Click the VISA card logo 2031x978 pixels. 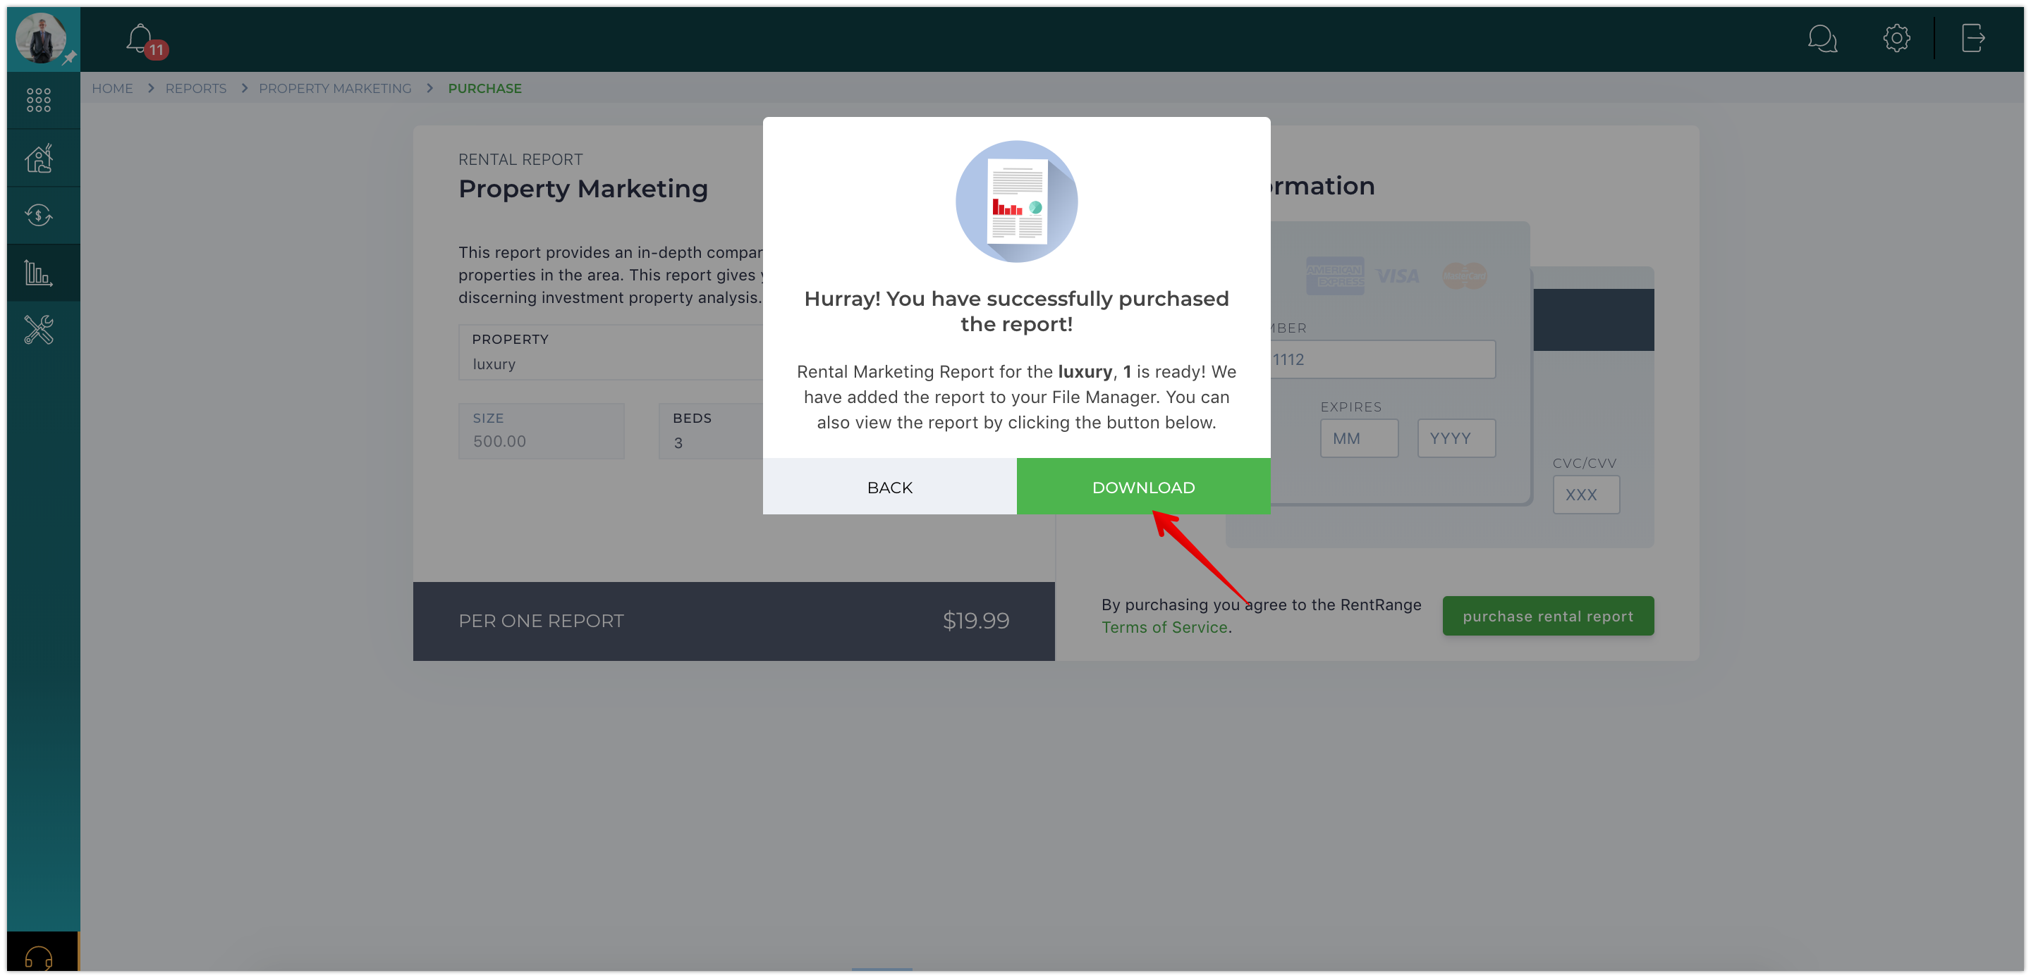(1397, 276)
